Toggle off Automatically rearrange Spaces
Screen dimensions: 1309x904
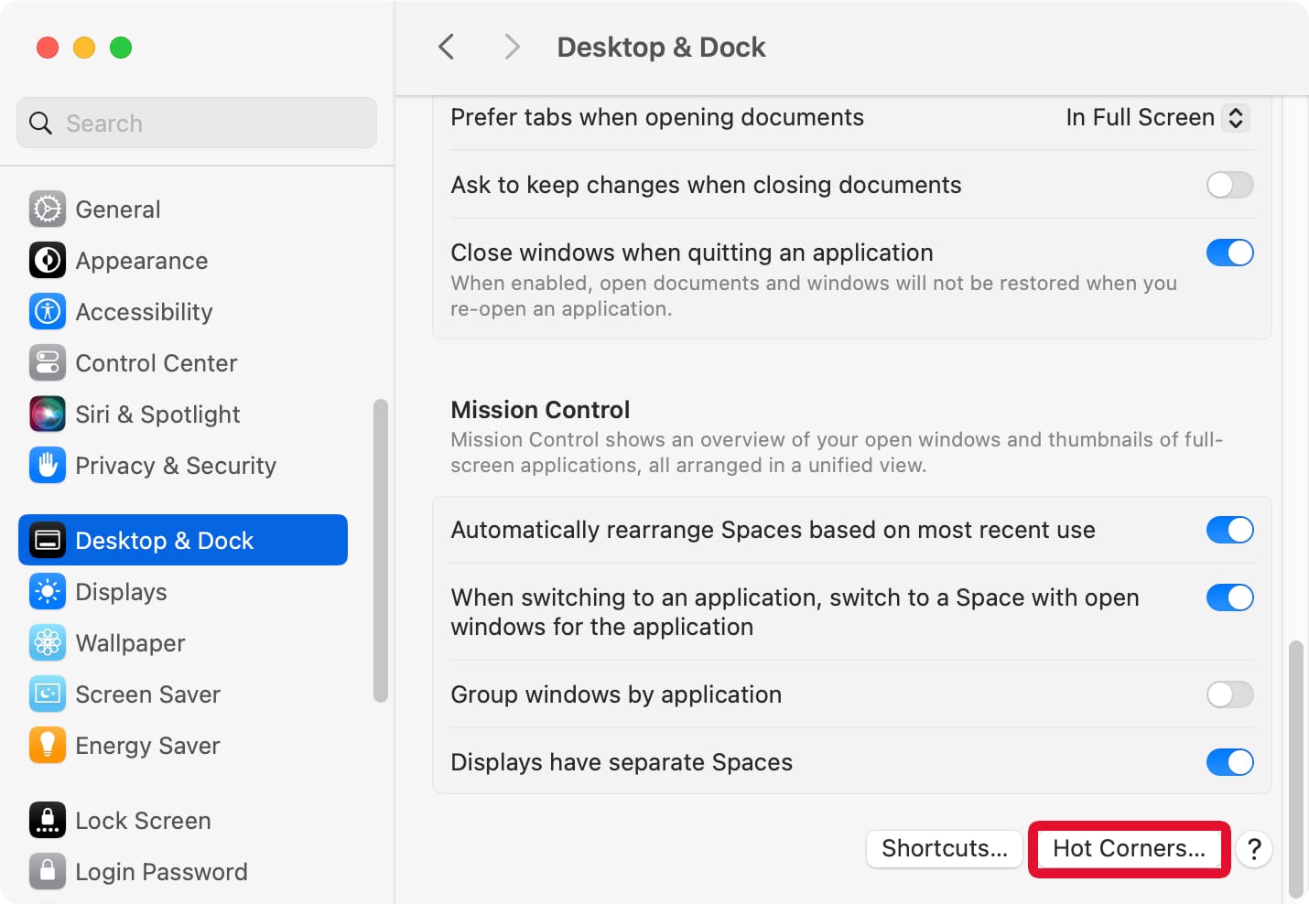[x=1229, y=530]
